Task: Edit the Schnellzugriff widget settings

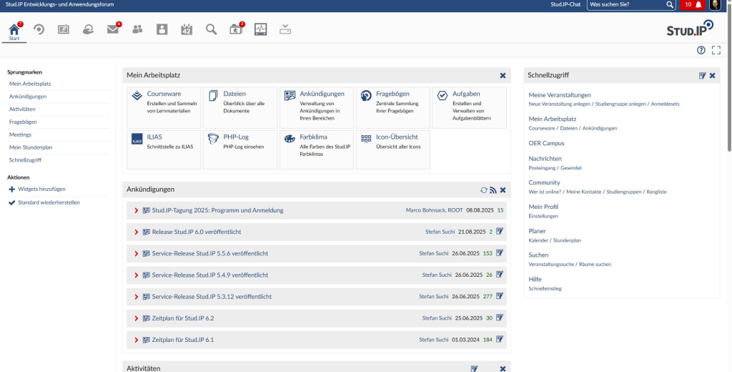Action: click(702, 75)
